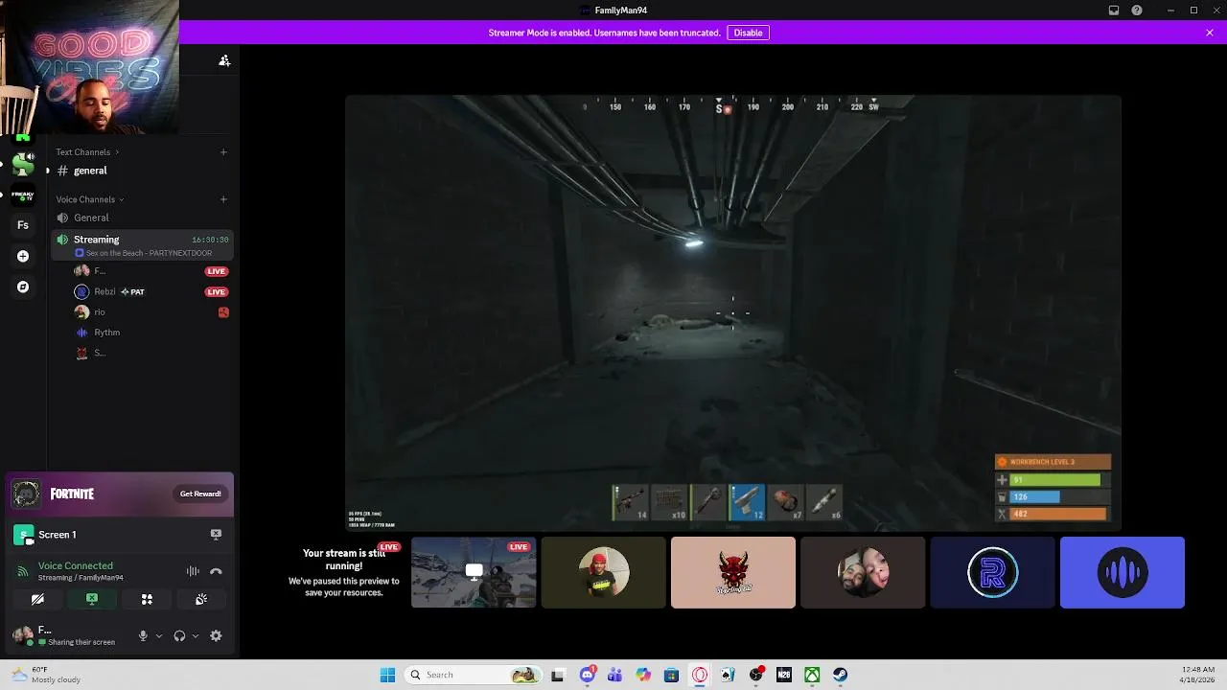Open the Activities shapes icon
The width and height of the screenshot is (1227, 690).
(147, 599)
